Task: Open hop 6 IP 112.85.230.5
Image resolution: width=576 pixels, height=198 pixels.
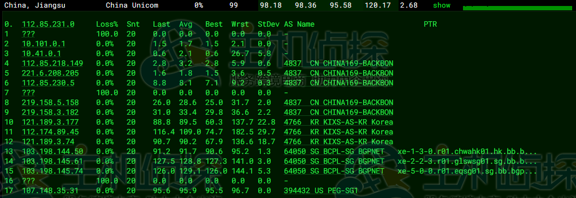Action: (48, 83)
